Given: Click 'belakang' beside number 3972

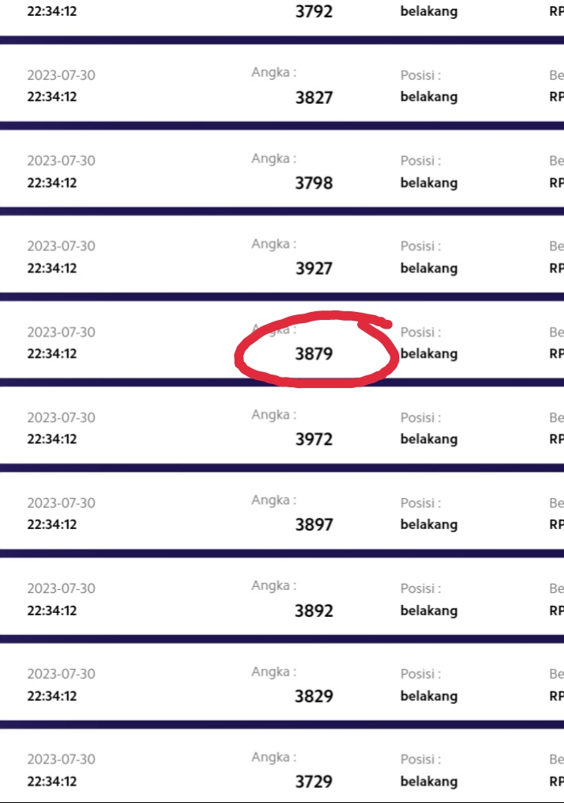Looking at the screenshot, I should tap(429, 439).
